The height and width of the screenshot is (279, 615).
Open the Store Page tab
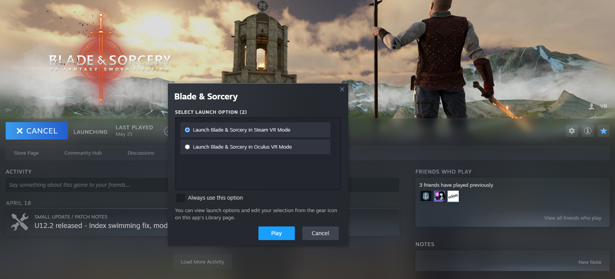click(26, 153)
